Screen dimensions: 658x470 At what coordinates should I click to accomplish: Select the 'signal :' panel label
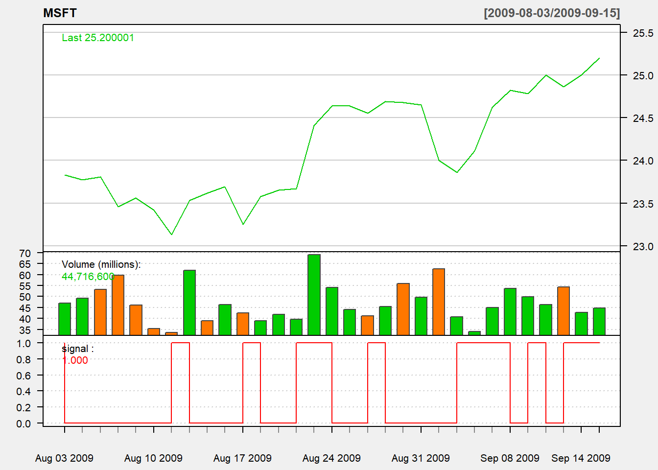(78, 349)
